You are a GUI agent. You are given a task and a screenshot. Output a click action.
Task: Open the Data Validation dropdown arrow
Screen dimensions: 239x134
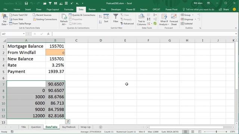[152, 24]
